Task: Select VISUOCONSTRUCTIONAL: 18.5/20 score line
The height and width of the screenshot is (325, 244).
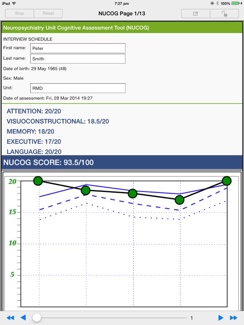Action: coord(58,121)
